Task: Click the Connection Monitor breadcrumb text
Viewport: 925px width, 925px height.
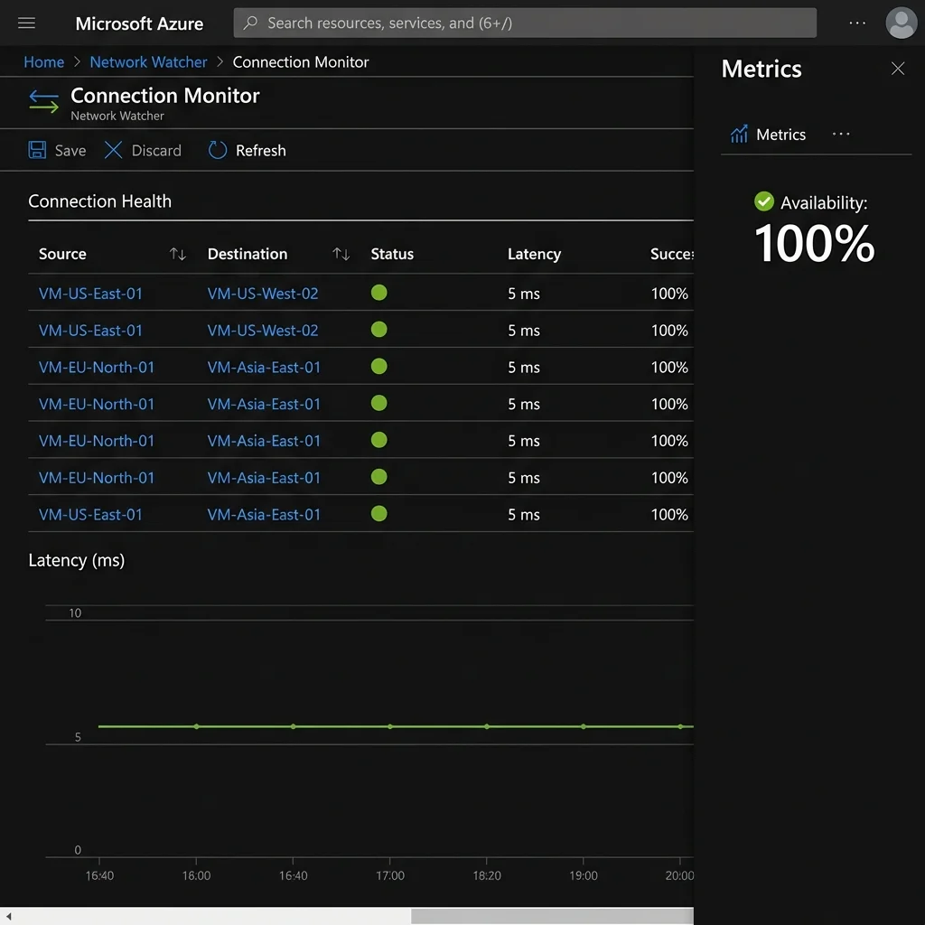Action: (300, 62)
